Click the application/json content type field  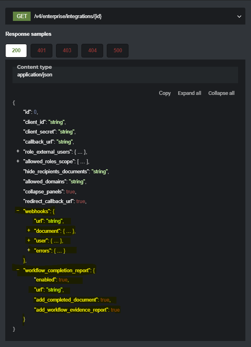[x=35, y=75]
